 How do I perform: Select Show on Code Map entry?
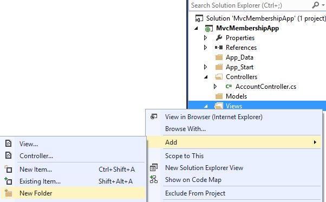(193, 179)
